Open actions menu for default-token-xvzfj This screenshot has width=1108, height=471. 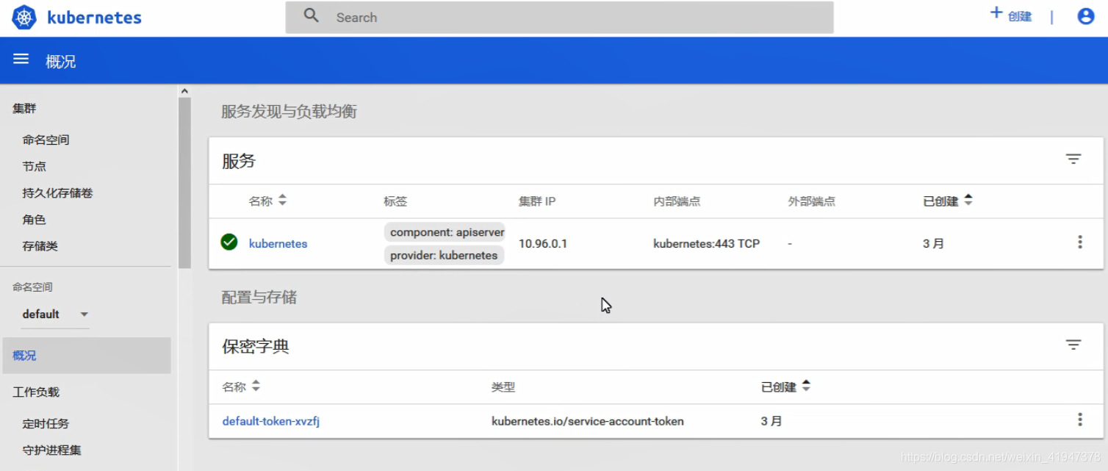(1079, 420)
